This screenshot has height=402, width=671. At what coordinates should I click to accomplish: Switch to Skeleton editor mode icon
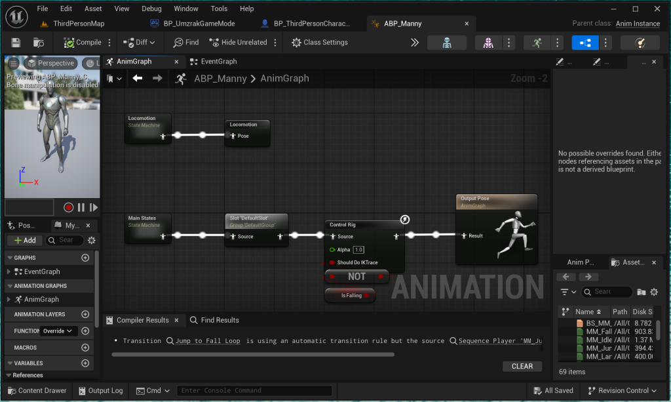click(x=447, y=43)
